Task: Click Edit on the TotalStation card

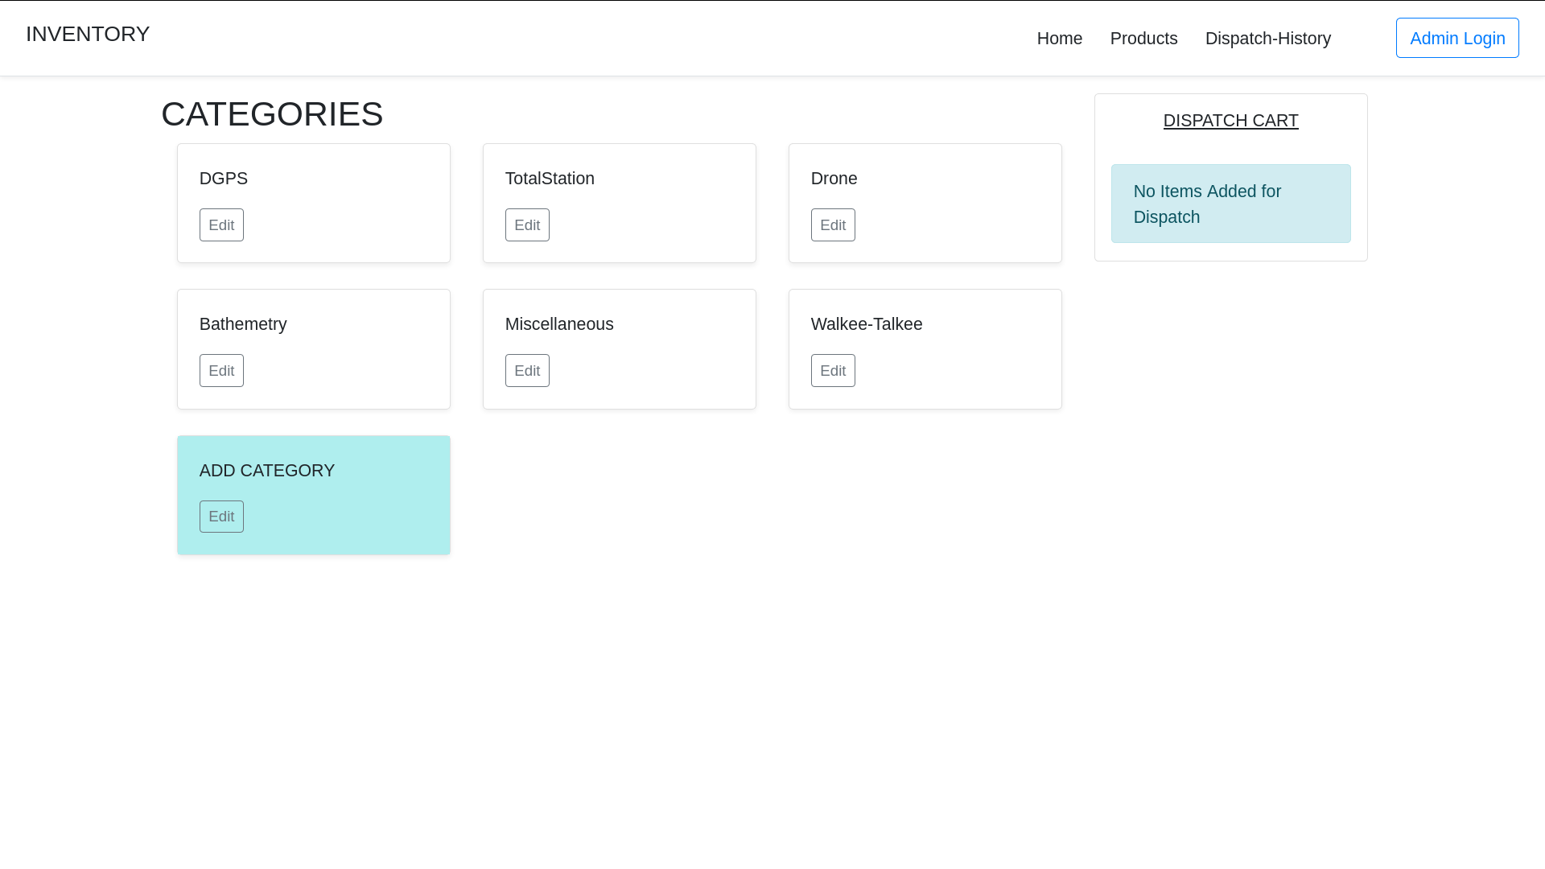Action: coord(527,224)
